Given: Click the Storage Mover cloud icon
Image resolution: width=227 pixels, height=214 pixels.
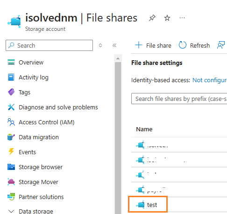Looking at the screenshot, I should [x=11, y=182].
